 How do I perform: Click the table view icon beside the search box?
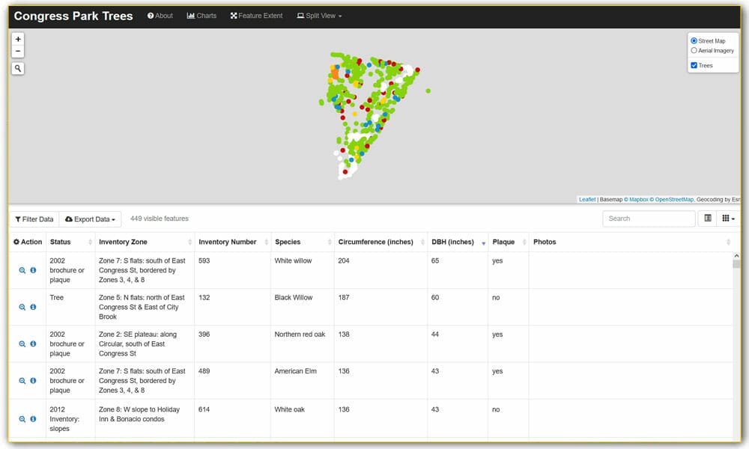(x=706, y=218)
